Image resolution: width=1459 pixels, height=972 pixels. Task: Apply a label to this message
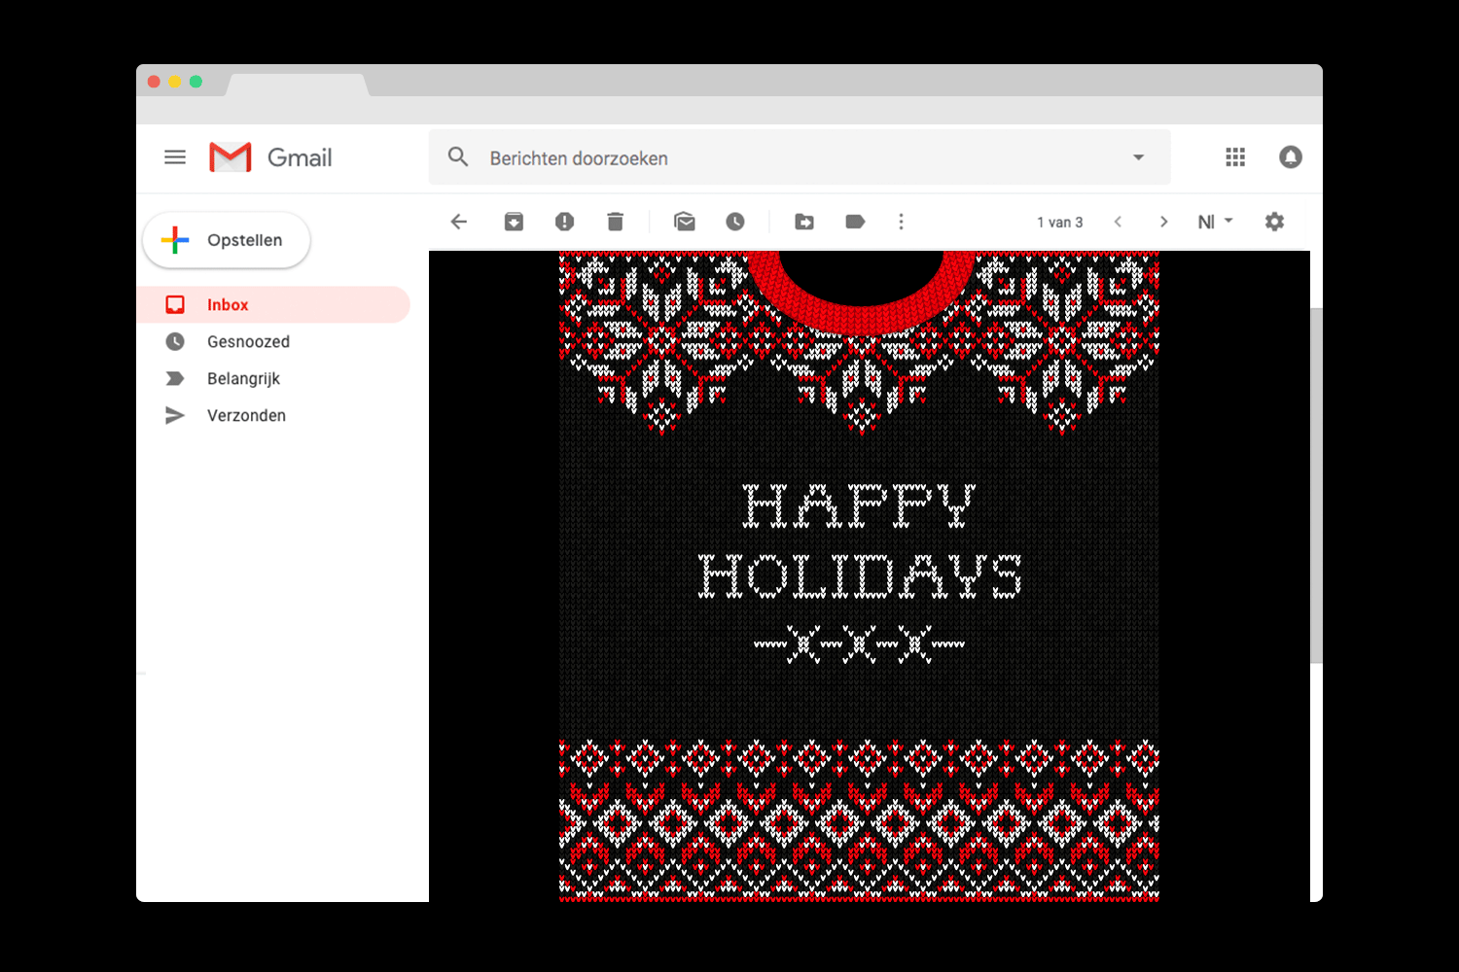[x=855, y=222]
